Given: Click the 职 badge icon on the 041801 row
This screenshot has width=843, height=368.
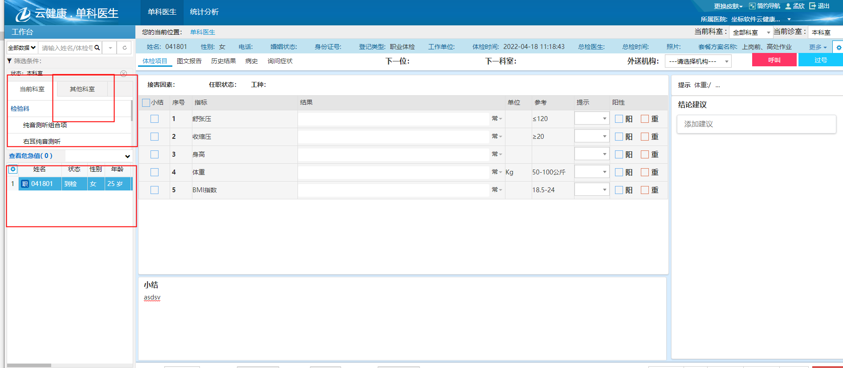Looking at the screenshot, I should 25,184.
